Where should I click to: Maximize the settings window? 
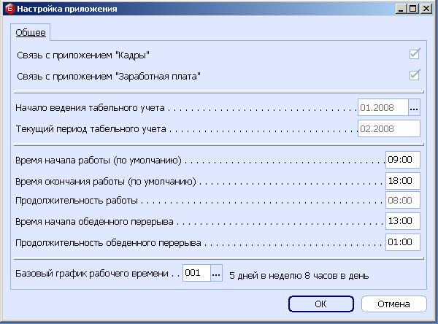[x=413, y=9]
